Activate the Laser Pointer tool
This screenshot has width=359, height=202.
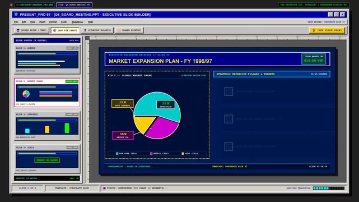[x=129, y=30]
